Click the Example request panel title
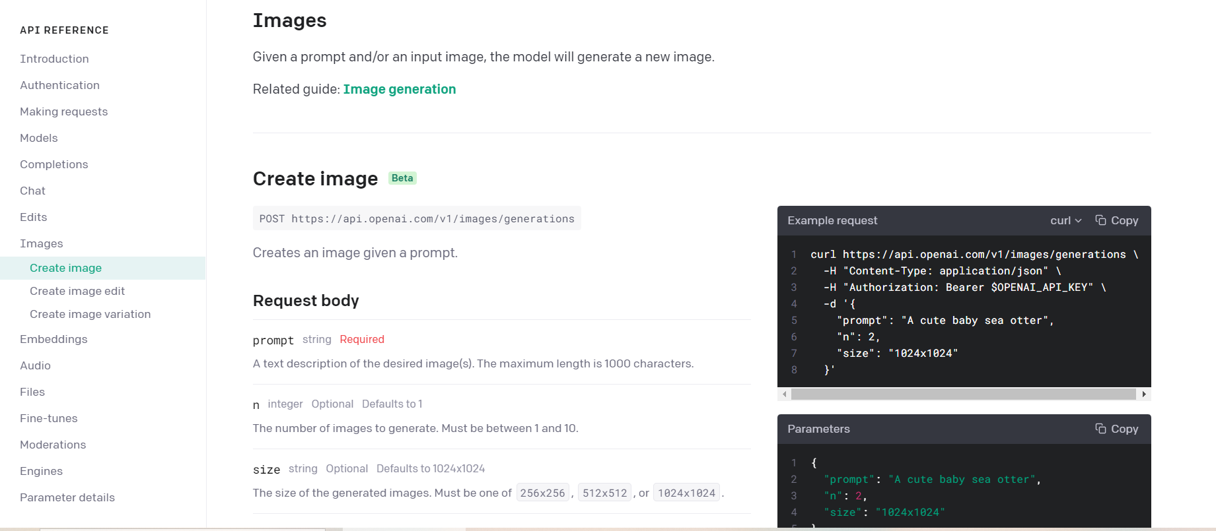1216x531 pixels. pyautogui.click(x=832, y=220)
